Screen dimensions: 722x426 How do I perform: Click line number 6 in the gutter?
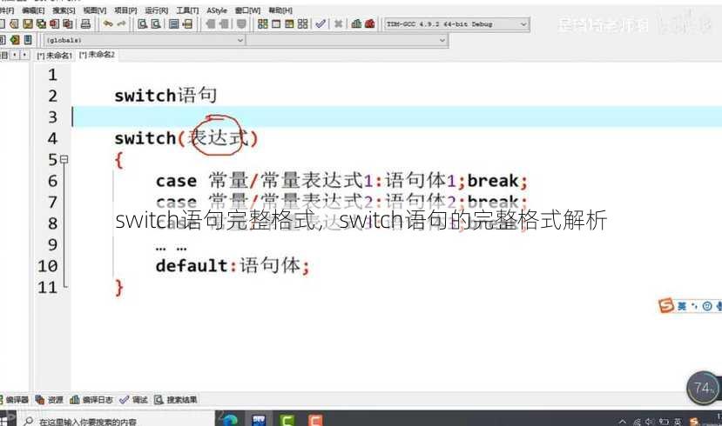tap(52, 181)
